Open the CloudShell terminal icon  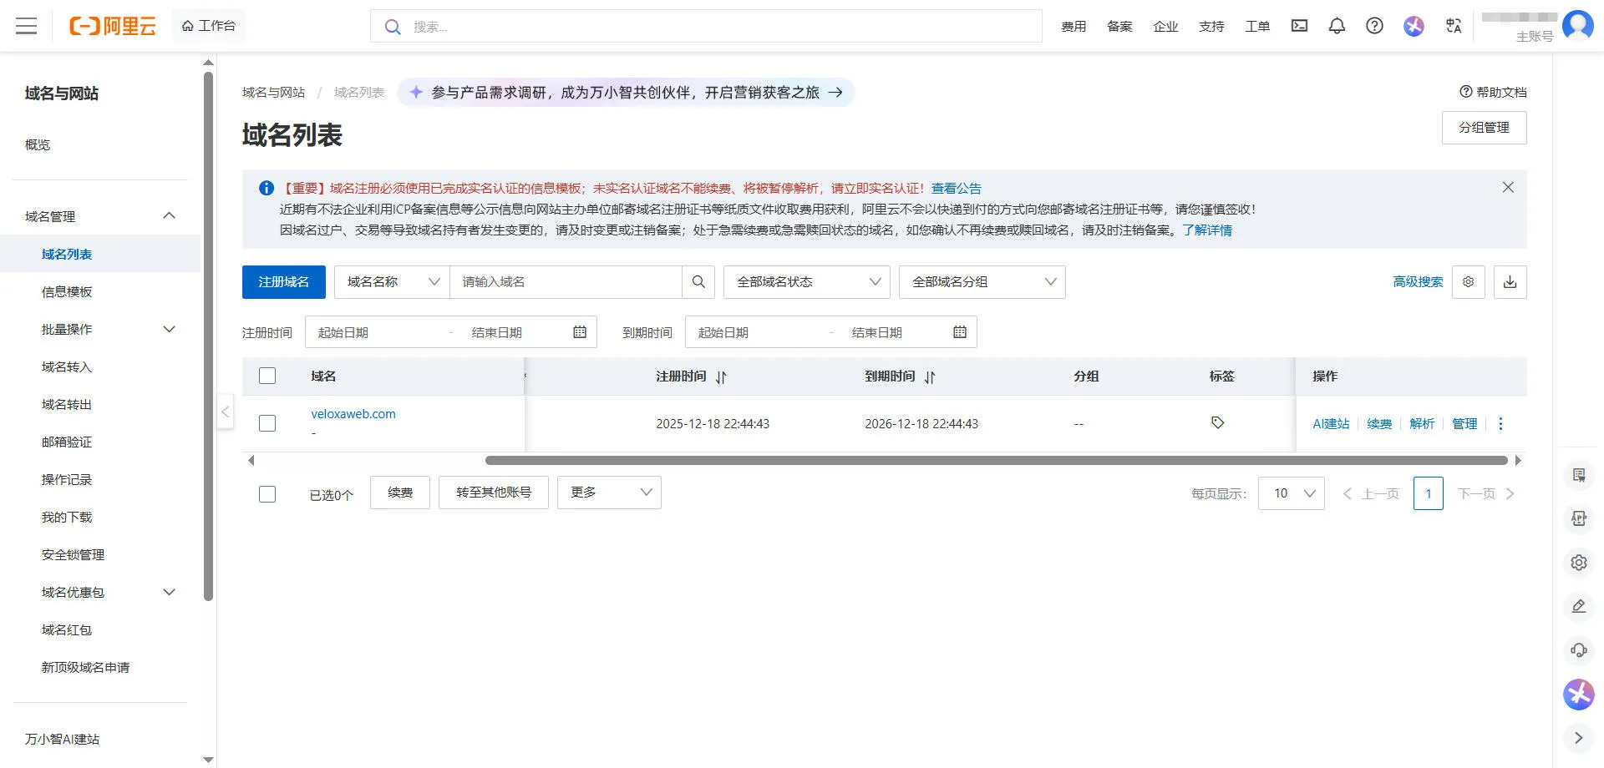(1298, 26)
